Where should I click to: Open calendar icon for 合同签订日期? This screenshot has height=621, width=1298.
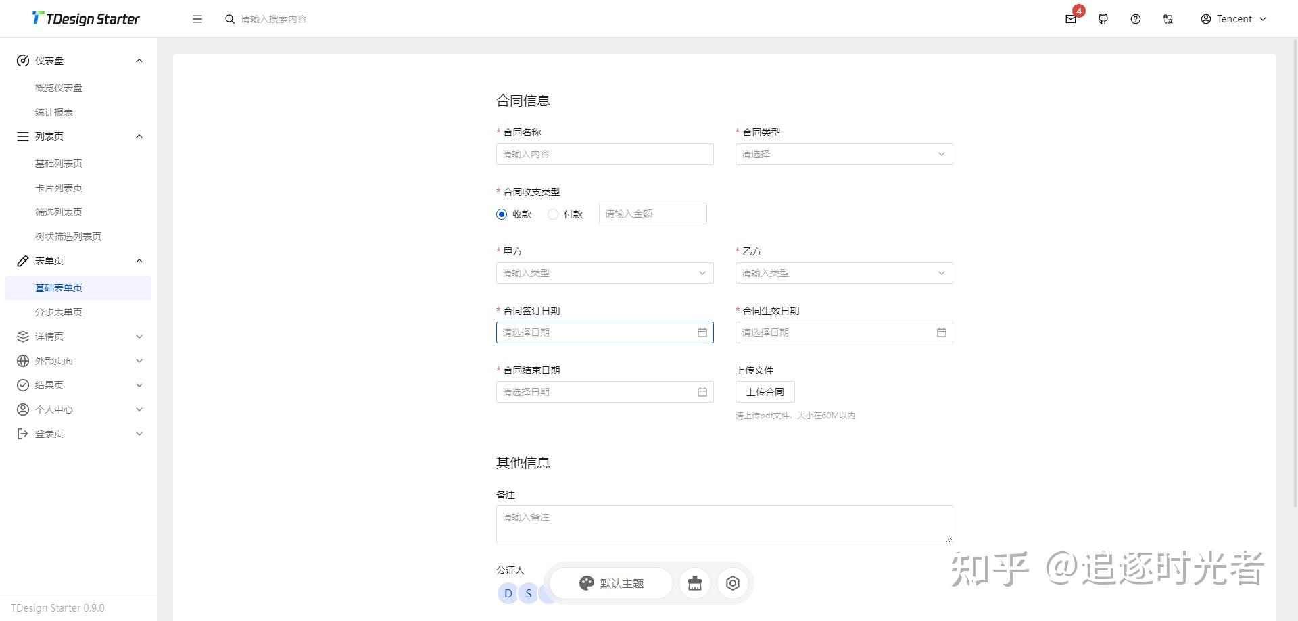pos(702,332)
